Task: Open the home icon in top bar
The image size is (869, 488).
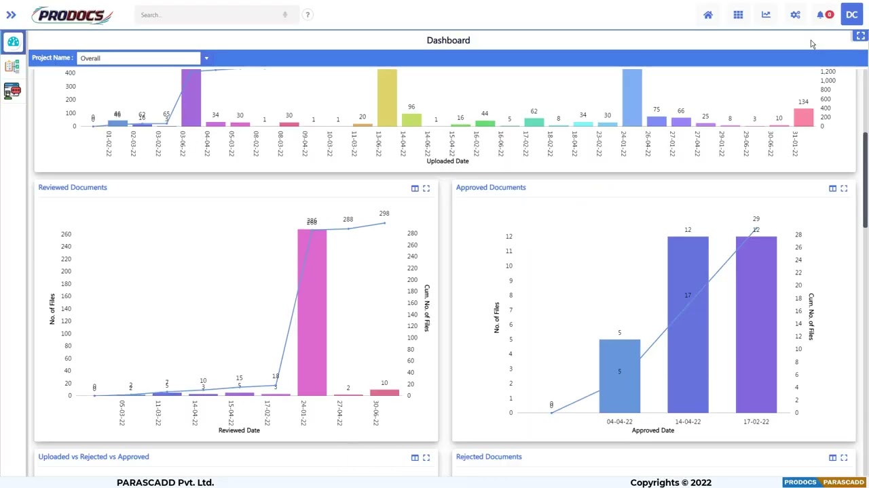Action: pyautogui.click(x=708, y=15)
